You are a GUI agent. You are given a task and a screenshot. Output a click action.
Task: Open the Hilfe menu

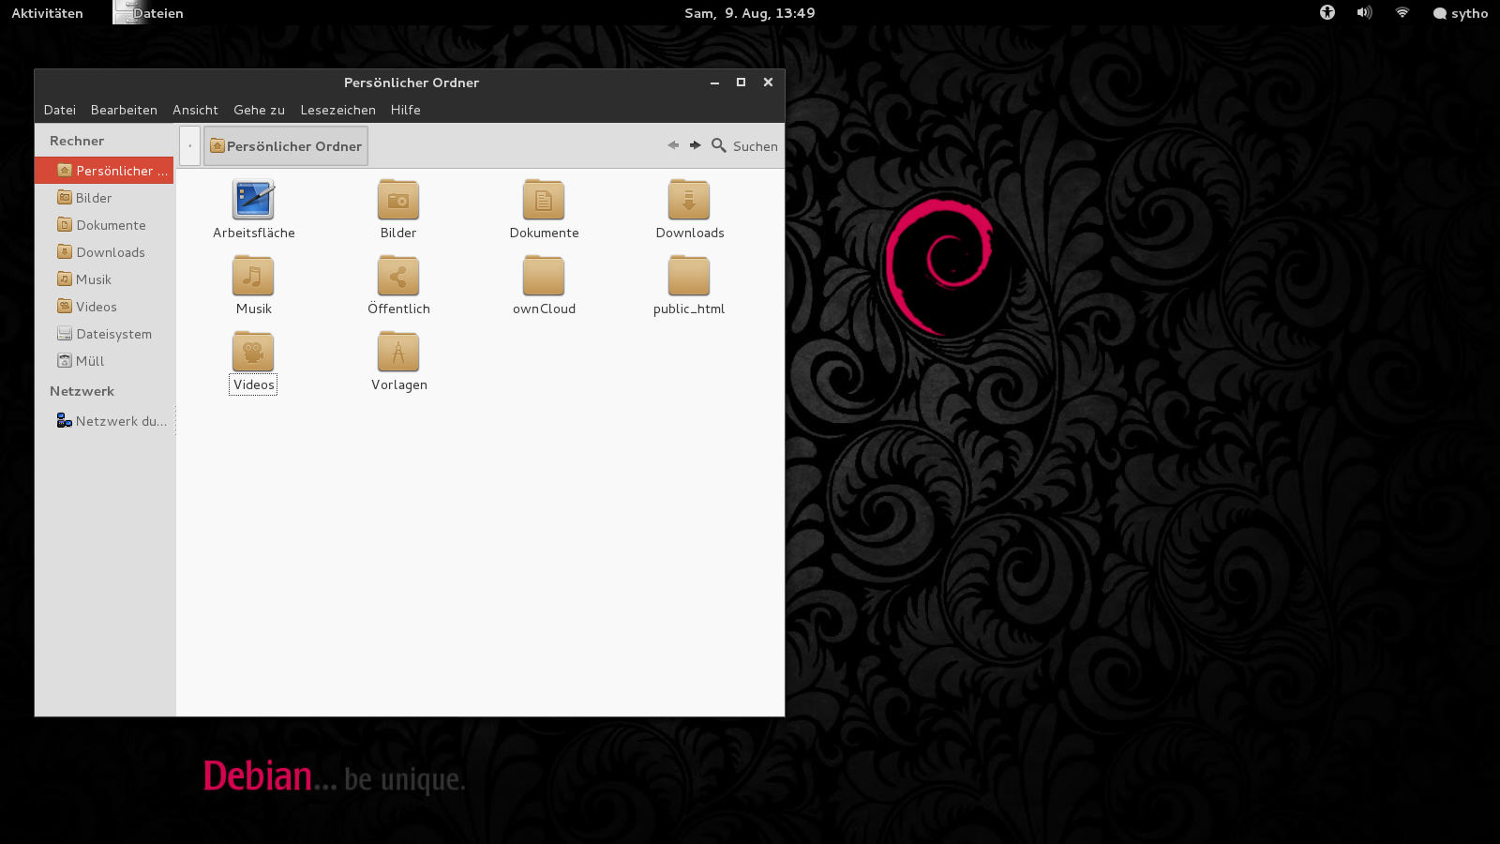405,110
